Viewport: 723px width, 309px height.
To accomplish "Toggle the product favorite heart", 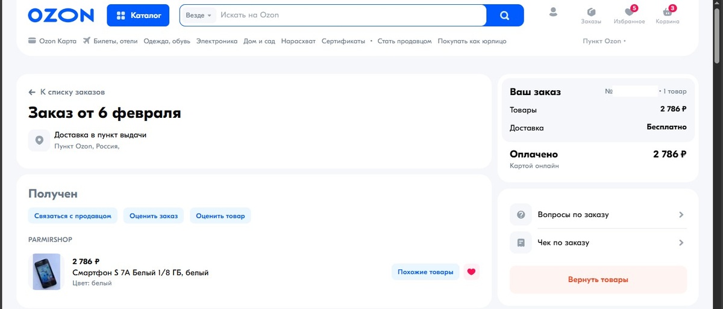I will (472, 272).
